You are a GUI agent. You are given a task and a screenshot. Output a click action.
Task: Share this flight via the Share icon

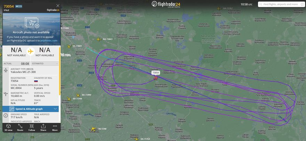pyautogui.click(x=43, y=128)
